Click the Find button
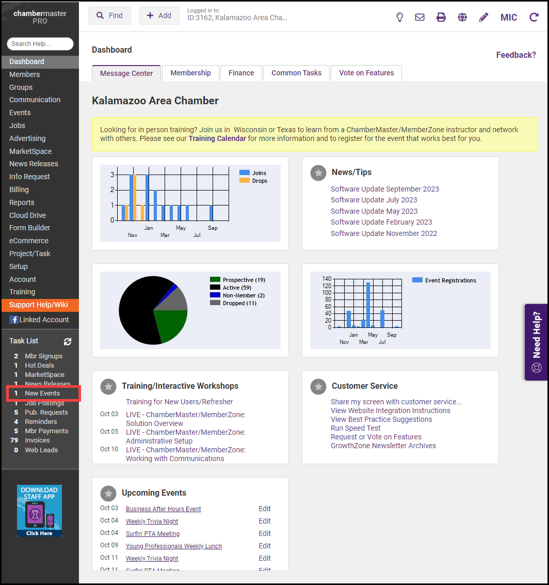Viewport: 549px width, 585px height. 109,15
